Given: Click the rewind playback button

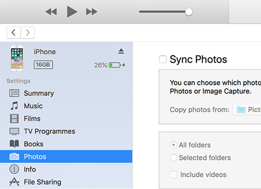Looking at the screenshot, I should point(51,12).
